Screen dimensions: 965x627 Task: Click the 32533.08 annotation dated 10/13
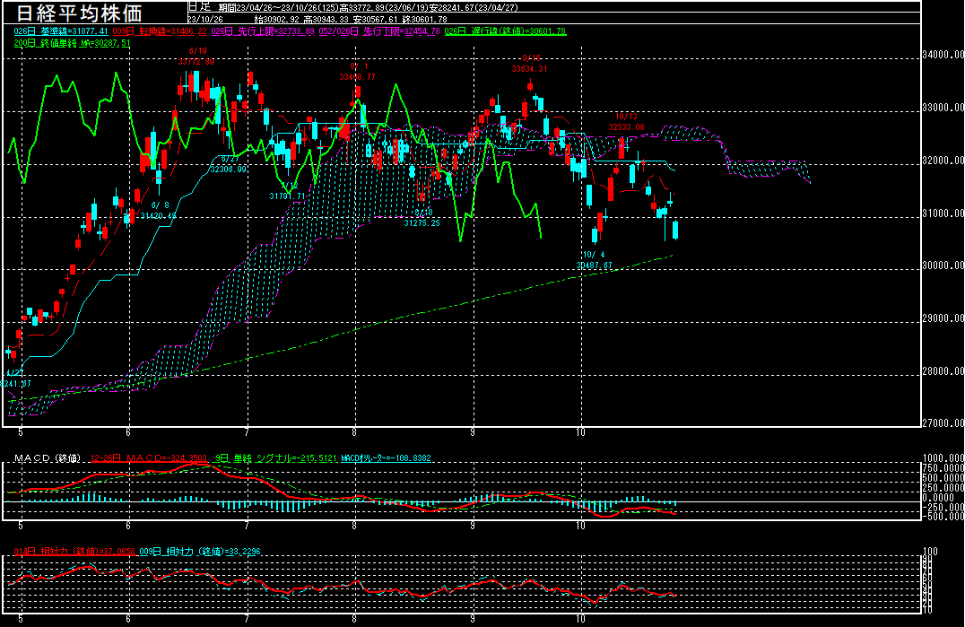coord(627,127)
